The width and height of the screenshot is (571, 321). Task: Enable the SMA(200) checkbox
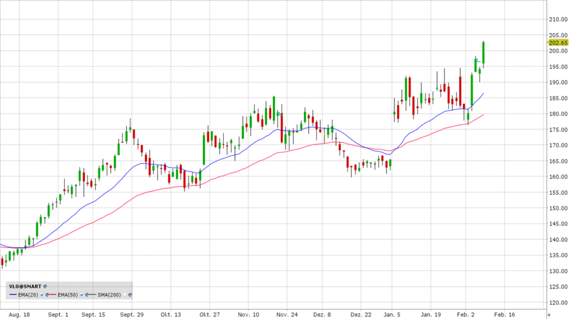point(124,295)
